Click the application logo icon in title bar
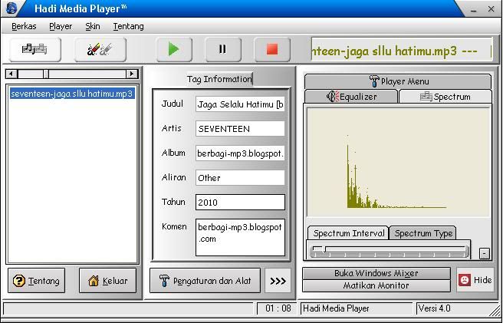Viewport: 503px width, 323px height. click(12, 8)
